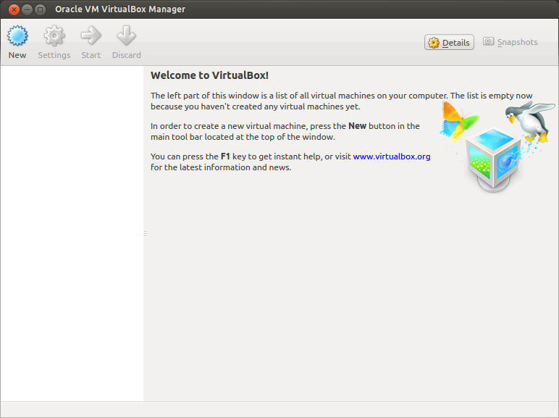Click the penguin mascot in the artwork

(528, 120)
